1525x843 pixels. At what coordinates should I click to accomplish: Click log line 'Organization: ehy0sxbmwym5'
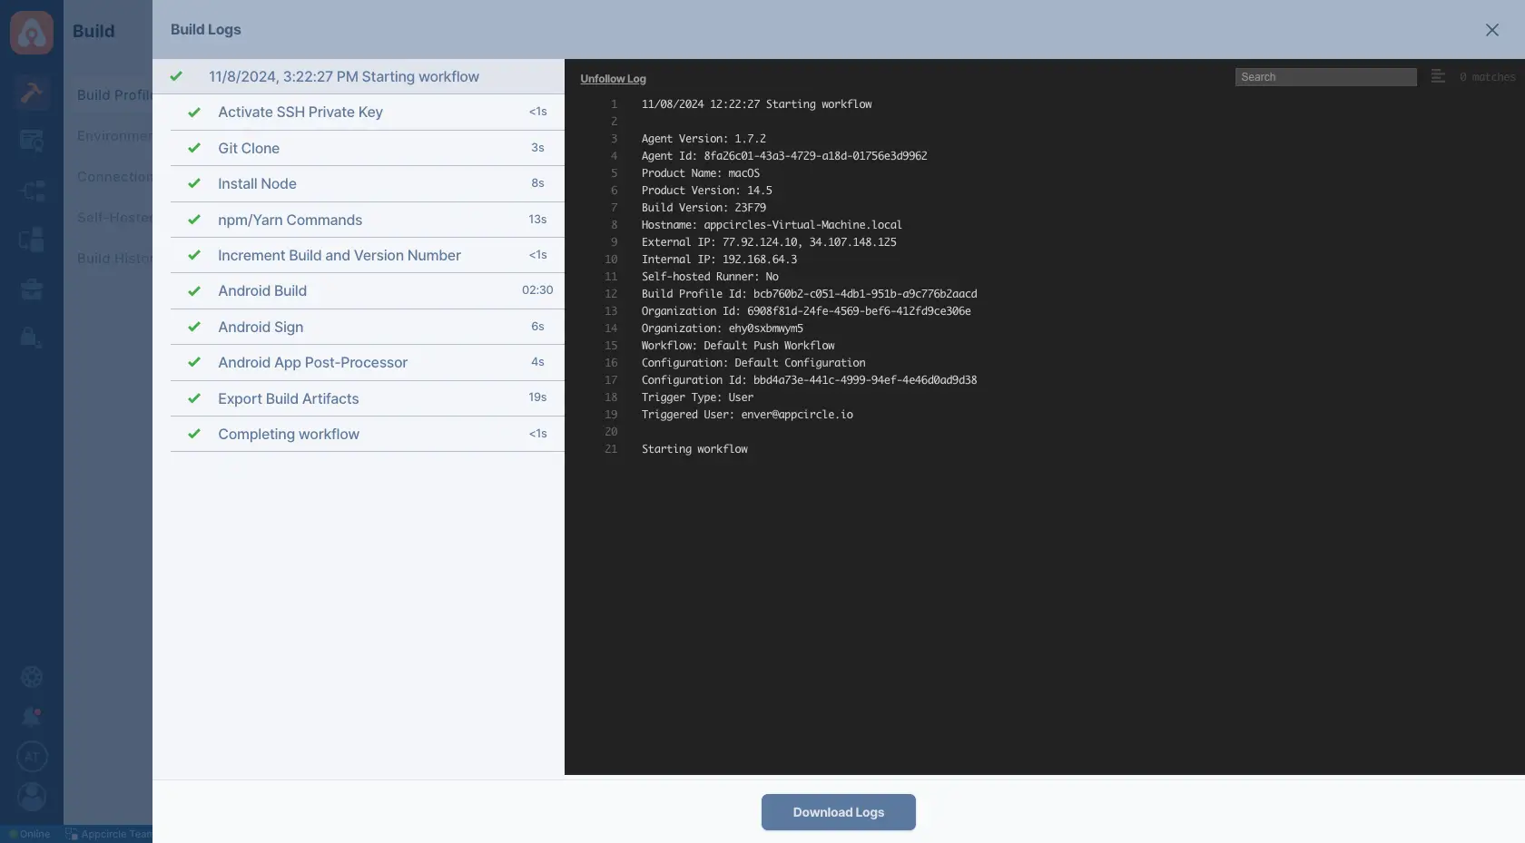click(723, 328)
